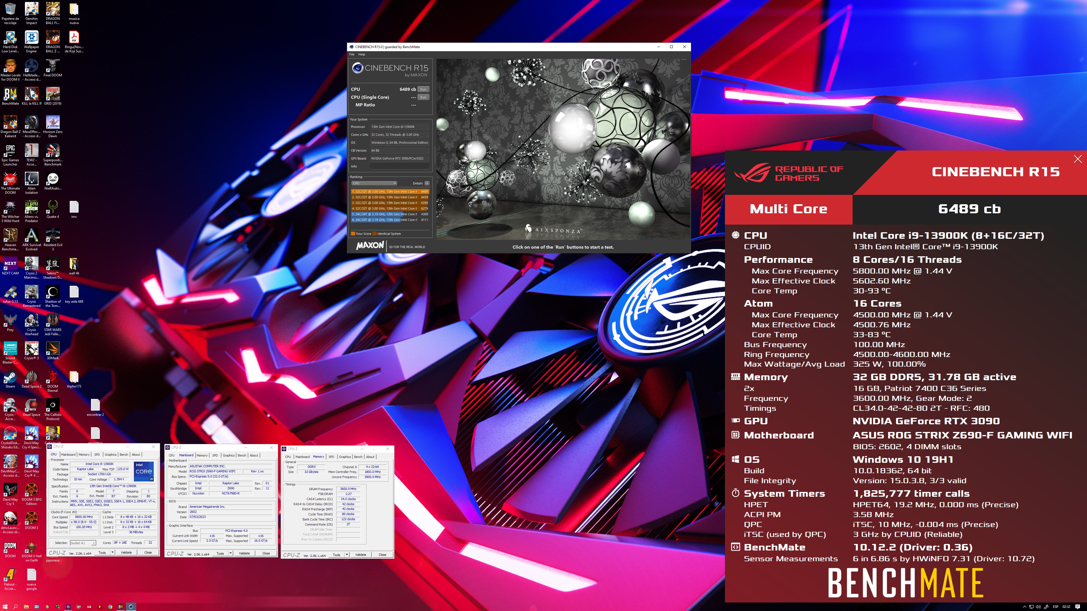Open Wallpaper Engine desktop shortcut

[x=32, y=41]
